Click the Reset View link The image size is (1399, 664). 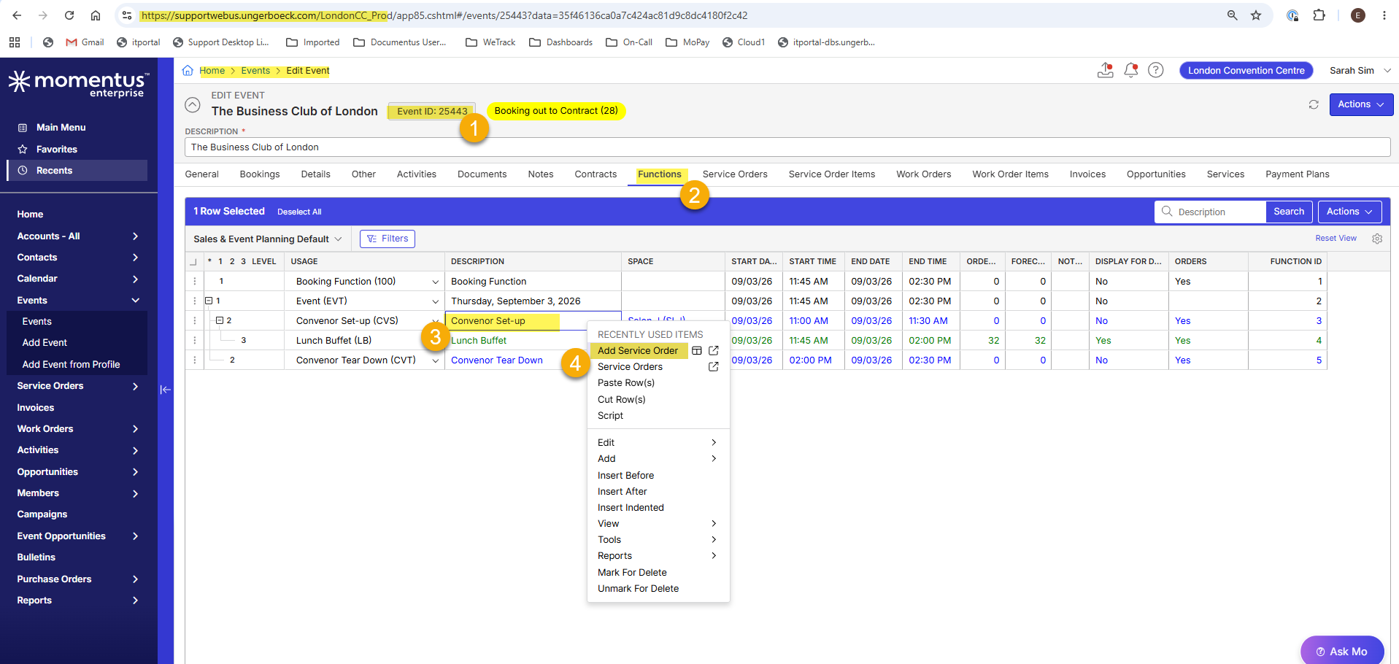coord(1336,239)
